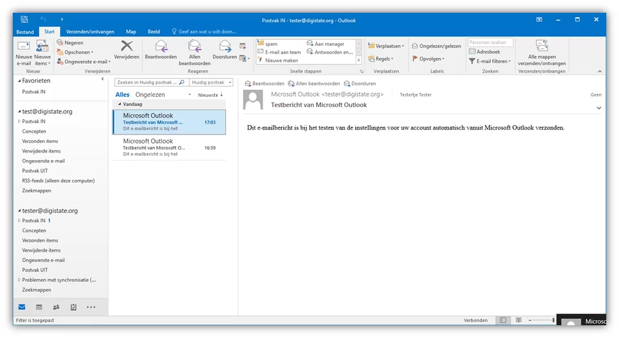Select the Start ribbon tab
The image size is (619, 338).
[x=49, y=32]
